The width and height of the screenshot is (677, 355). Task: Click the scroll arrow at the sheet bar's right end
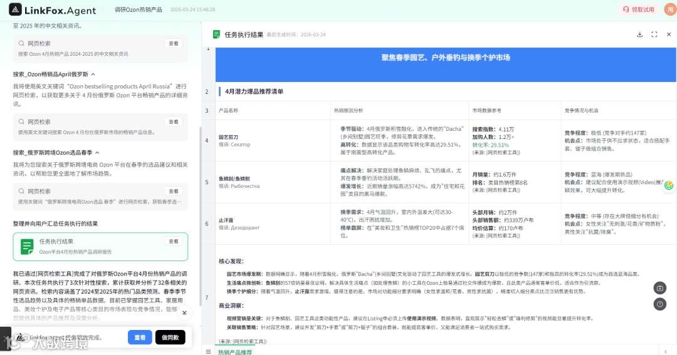[665, 351]
